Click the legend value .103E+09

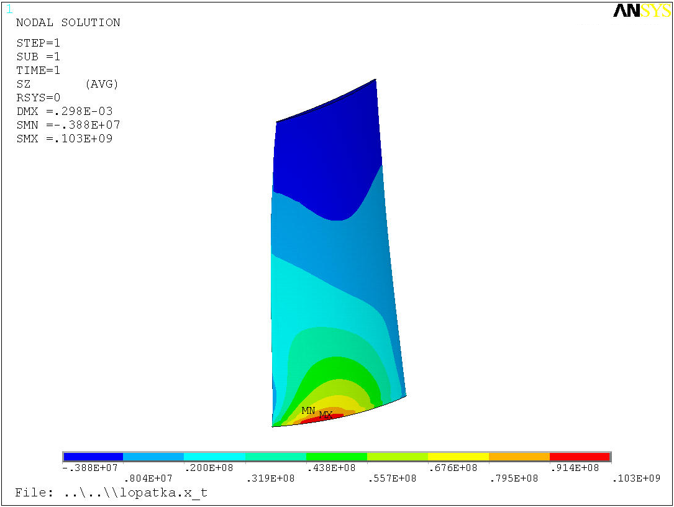[636, 478]
